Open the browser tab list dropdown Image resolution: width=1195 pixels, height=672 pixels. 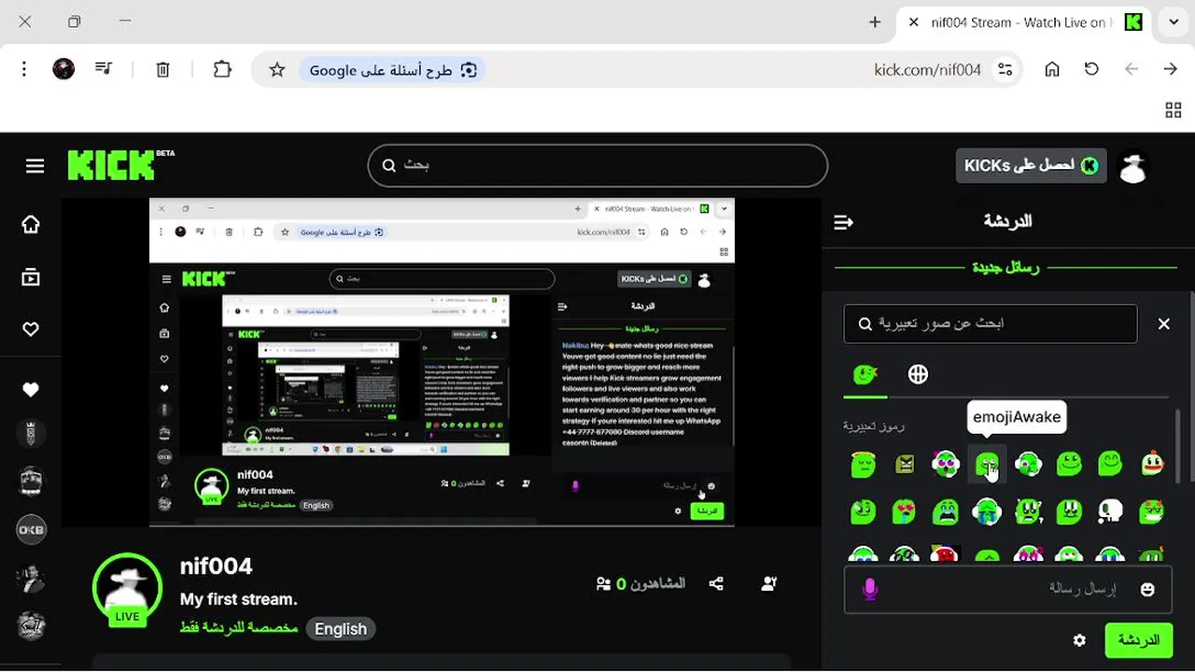[x=1174, y=22]
